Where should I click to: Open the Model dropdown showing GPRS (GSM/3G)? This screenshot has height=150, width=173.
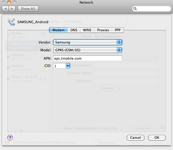click(88, 50)
